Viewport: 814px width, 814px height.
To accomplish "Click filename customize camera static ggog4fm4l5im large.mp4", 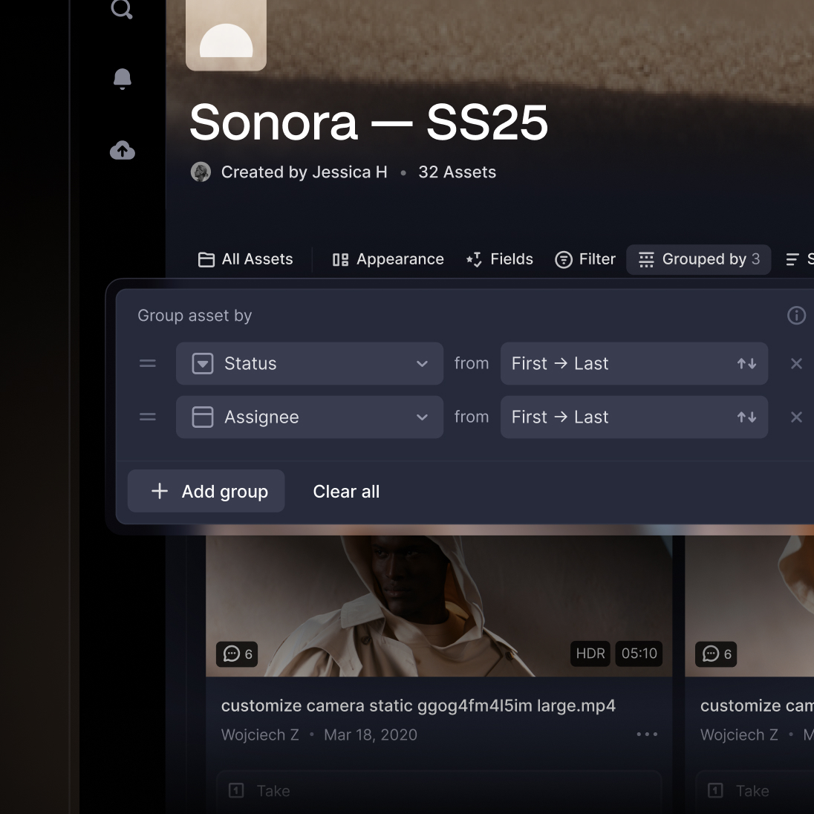I will 418,706.
